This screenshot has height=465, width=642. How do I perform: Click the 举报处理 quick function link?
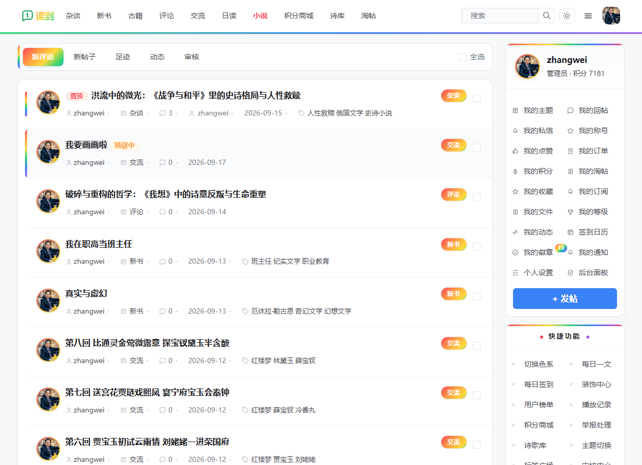coord(597,425)
